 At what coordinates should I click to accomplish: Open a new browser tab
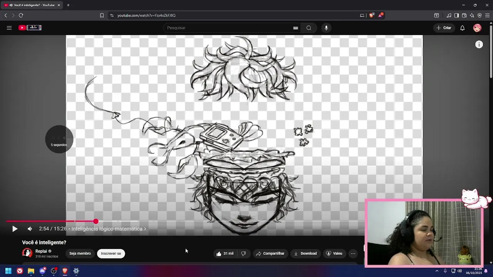point(68,5)
